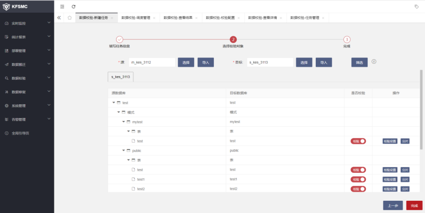Click the 筛选 filter button
Screen dimensions: 425x213
(359, 62)
